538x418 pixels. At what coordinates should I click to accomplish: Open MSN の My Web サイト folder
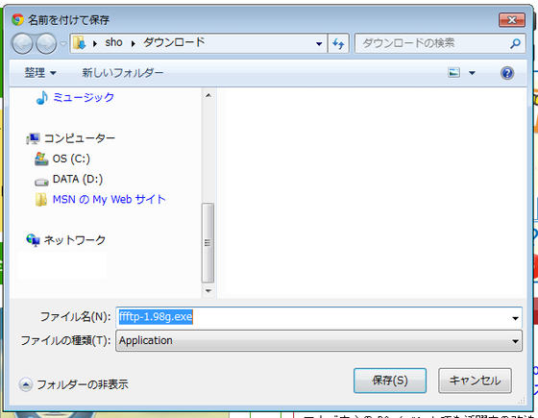point(101,200)
